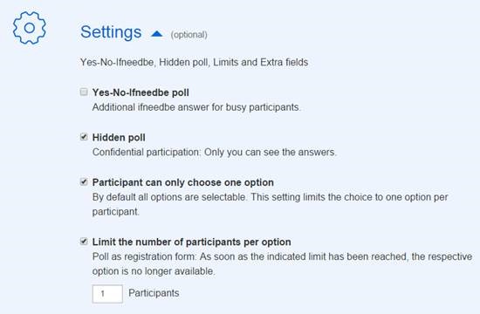Click the (optional) label beside Settings

[189, 35]
